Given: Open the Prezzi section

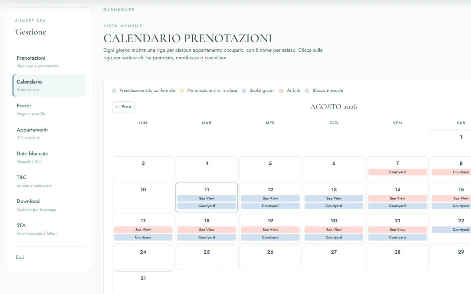Looking at the screenshot, I should [49, 109].
